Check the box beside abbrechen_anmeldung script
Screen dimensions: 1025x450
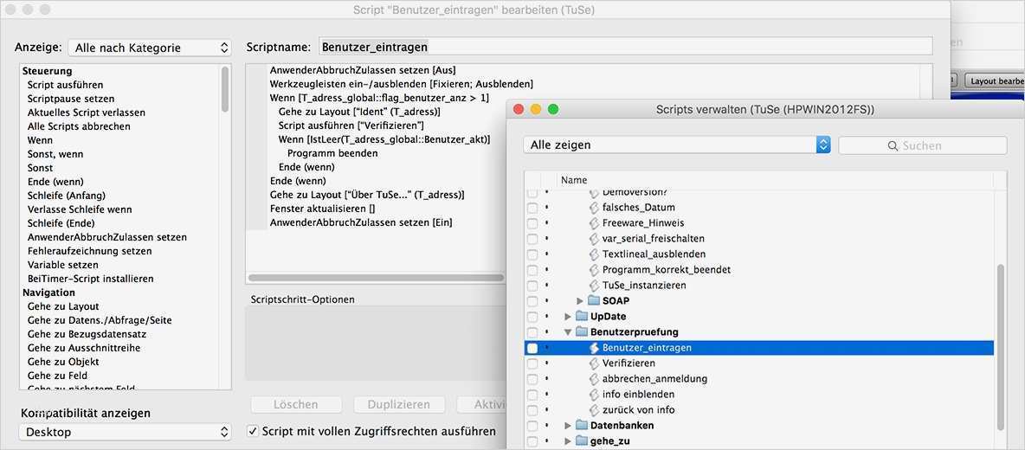click(x=532, y=379)
